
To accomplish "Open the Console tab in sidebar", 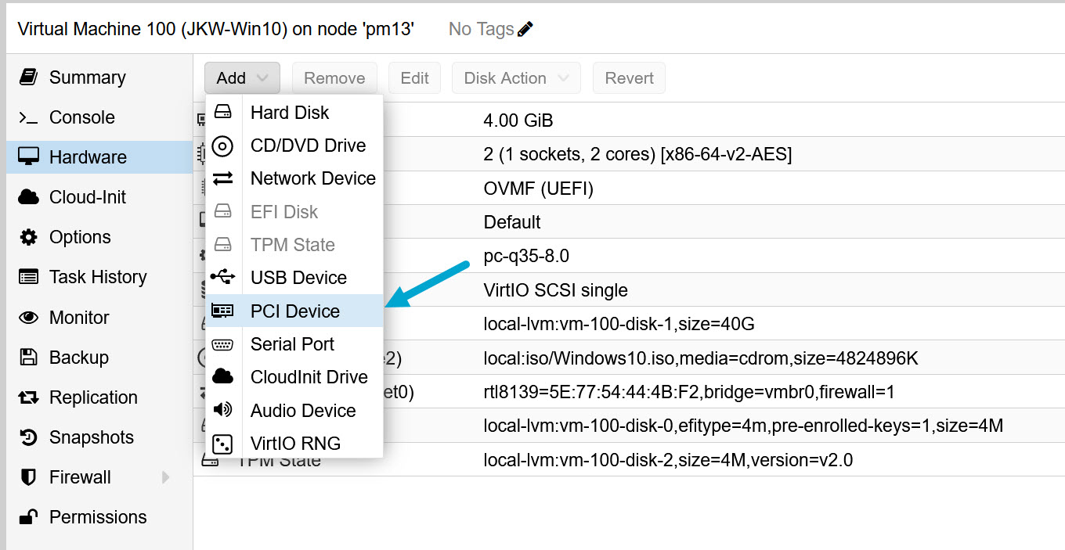I will coord(81,117).
